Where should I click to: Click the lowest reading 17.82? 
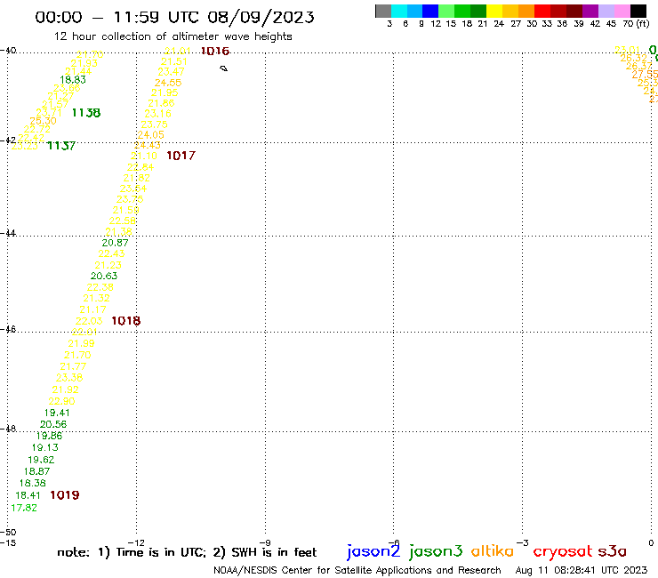pos(24,508)
